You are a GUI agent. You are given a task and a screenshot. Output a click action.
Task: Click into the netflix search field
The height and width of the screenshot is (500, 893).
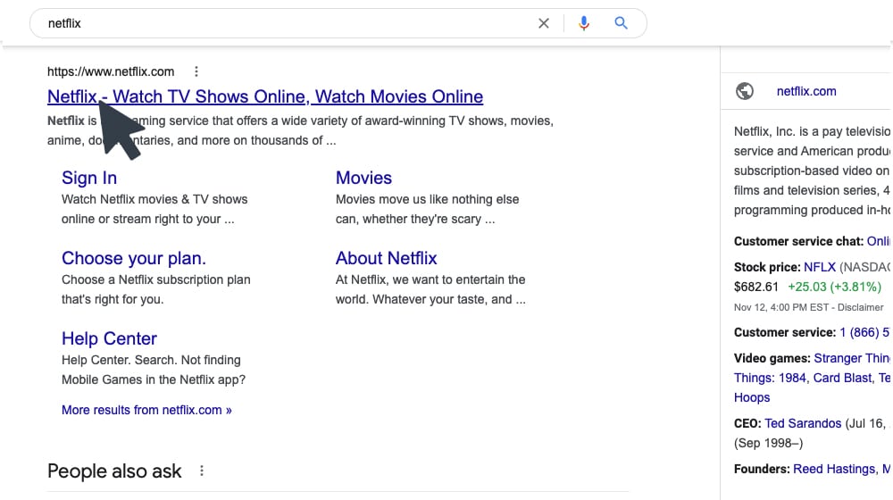[x=268, y=23]
